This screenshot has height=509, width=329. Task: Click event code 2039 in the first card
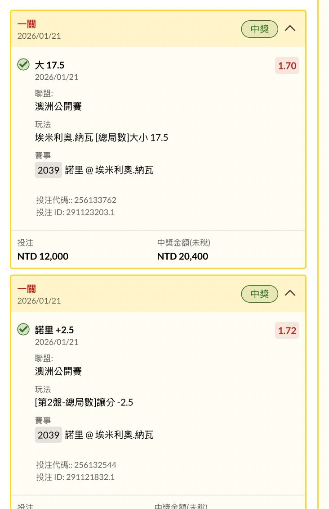pyautogui.click(x=49, y=170)
